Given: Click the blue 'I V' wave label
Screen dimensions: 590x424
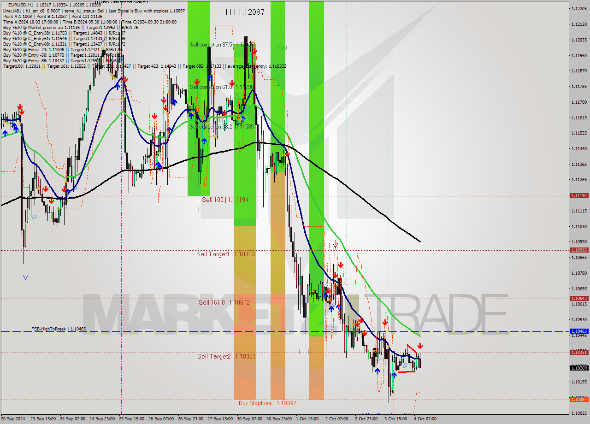Looking at the screenshot, I should click(24, 277).
